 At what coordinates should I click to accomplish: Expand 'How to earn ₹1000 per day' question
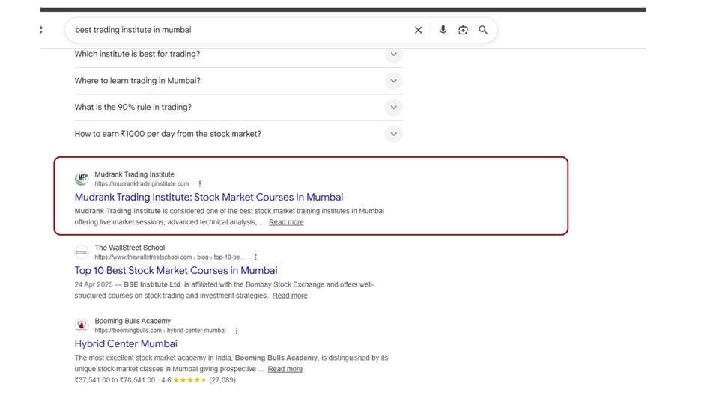pyautogui.click(x=393, y=134)
